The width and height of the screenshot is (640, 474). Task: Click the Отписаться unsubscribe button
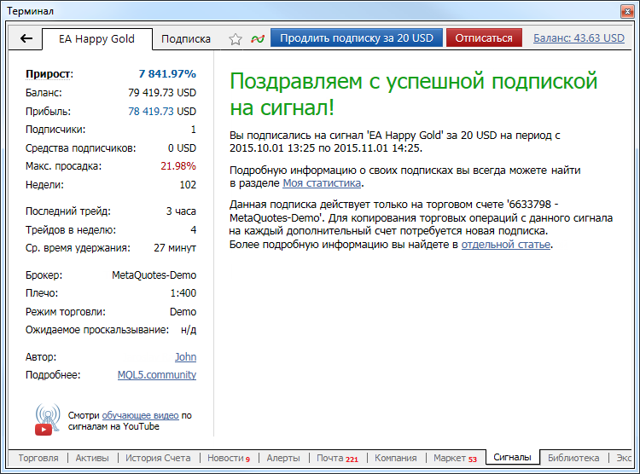pos(484,38)
